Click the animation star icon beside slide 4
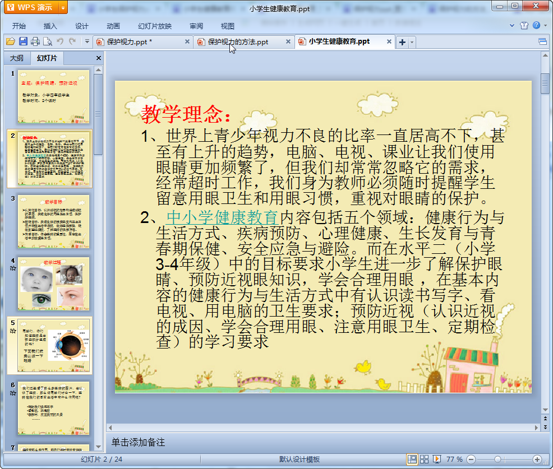This screenshot has width=553, height=469. [x=13, y=268]
